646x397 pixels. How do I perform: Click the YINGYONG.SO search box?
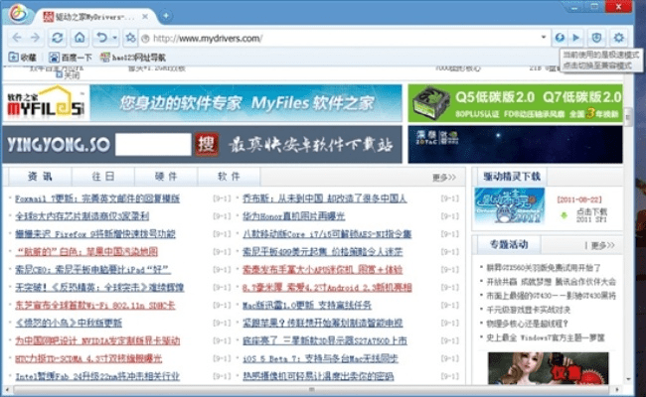tap(153, 144)
